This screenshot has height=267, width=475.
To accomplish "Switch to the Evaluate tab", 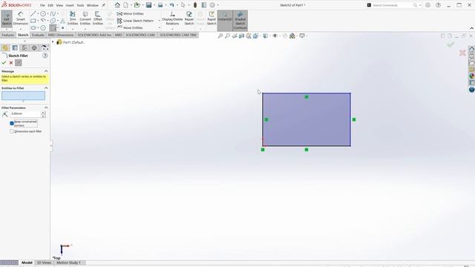I will tap(38, 35).
